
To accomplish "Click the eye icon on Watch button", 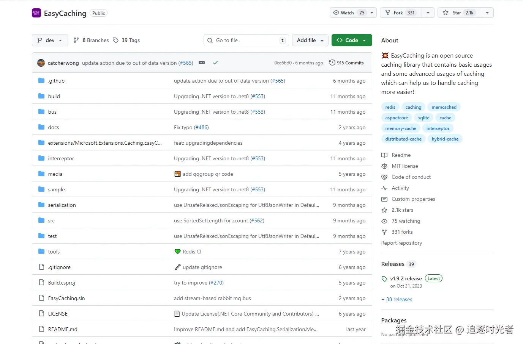I will point(336,13).
